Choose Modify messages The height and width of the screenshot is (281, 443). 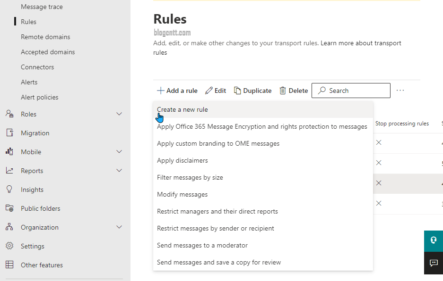click(x=263, y=194)
